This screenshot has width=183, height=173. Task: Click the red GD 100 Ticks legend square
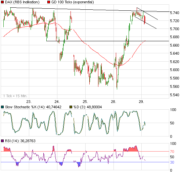[x=49, y=2]
